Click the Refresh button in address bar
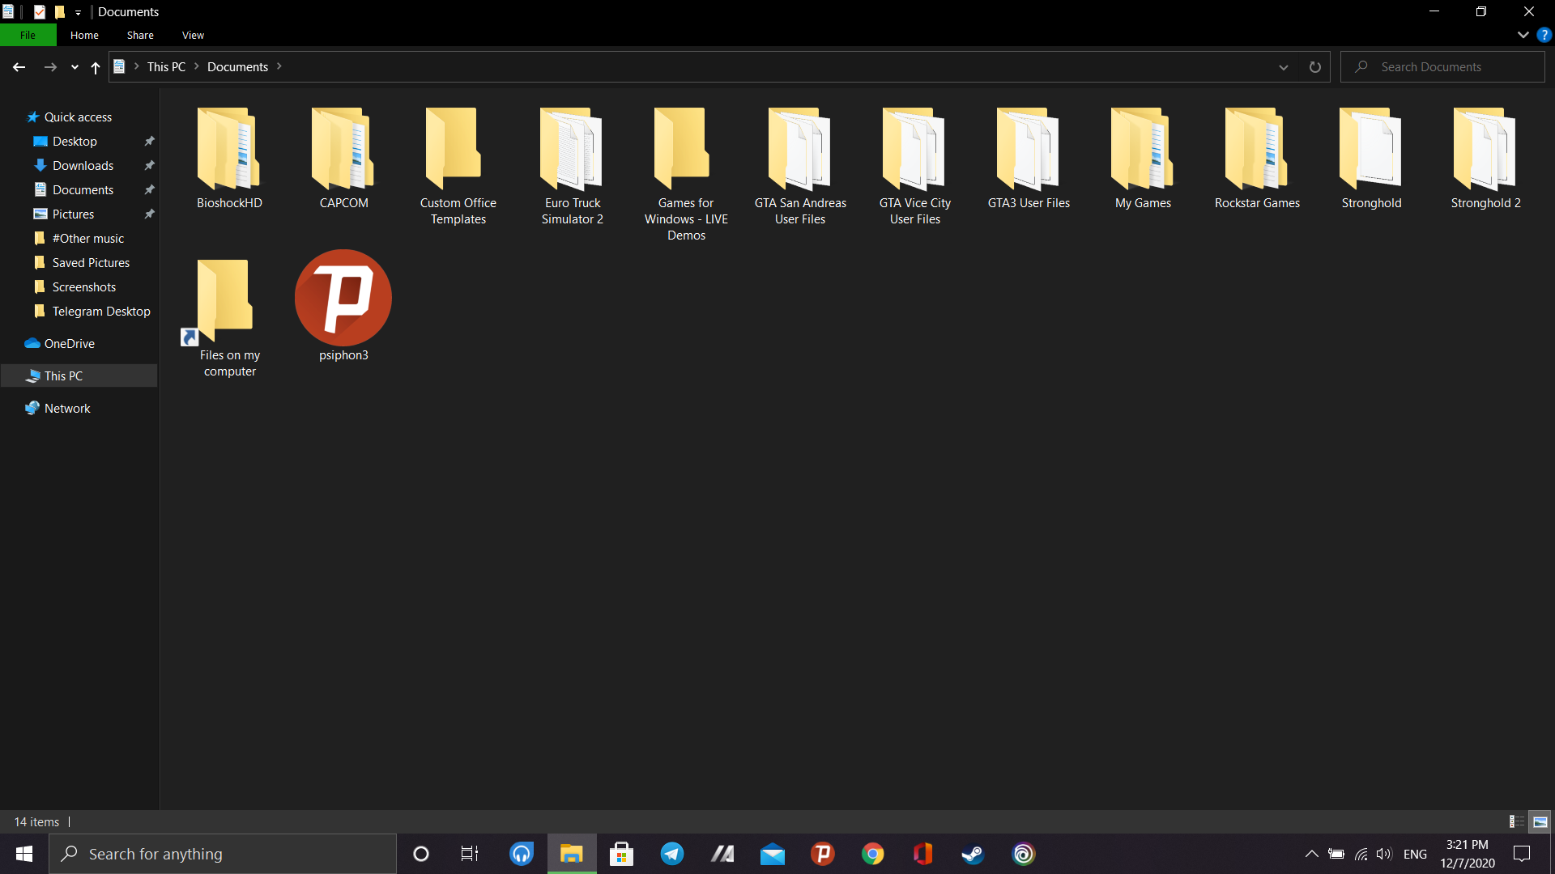Screen dimensions: 1555x874 point(1314,67)
